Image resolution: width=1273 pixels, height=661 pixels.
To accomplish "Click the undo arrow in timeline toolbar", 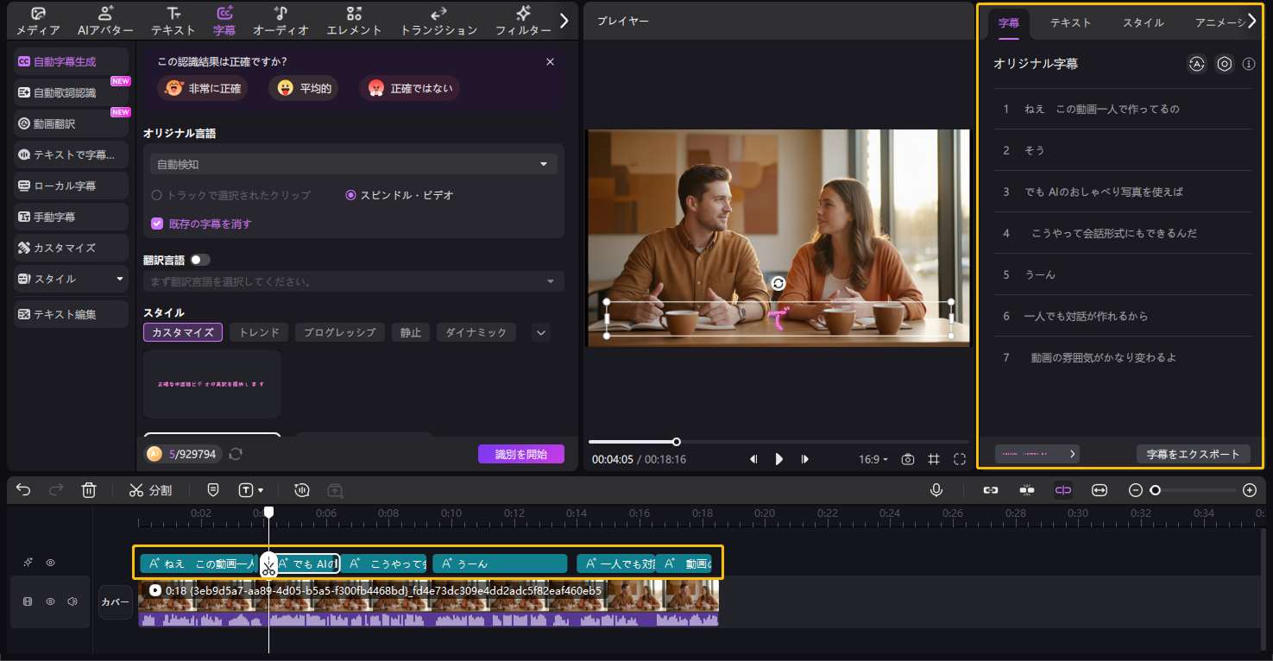I will [23, 490].
